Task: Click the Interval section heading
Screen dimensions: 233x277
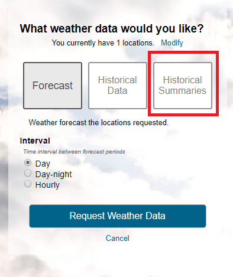Action: point(35,141)
